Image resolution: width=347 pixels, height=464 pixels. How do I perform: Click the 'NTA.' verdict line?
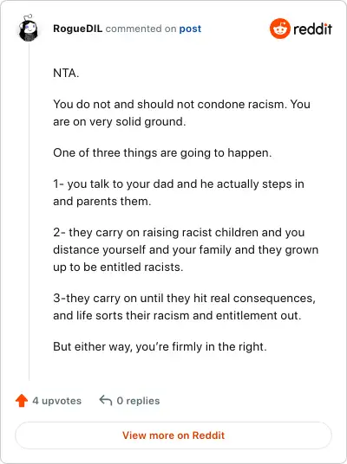[66, 73]
